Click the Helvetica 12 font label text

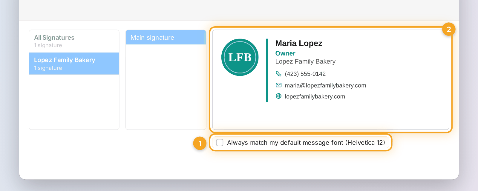point(365,143)
